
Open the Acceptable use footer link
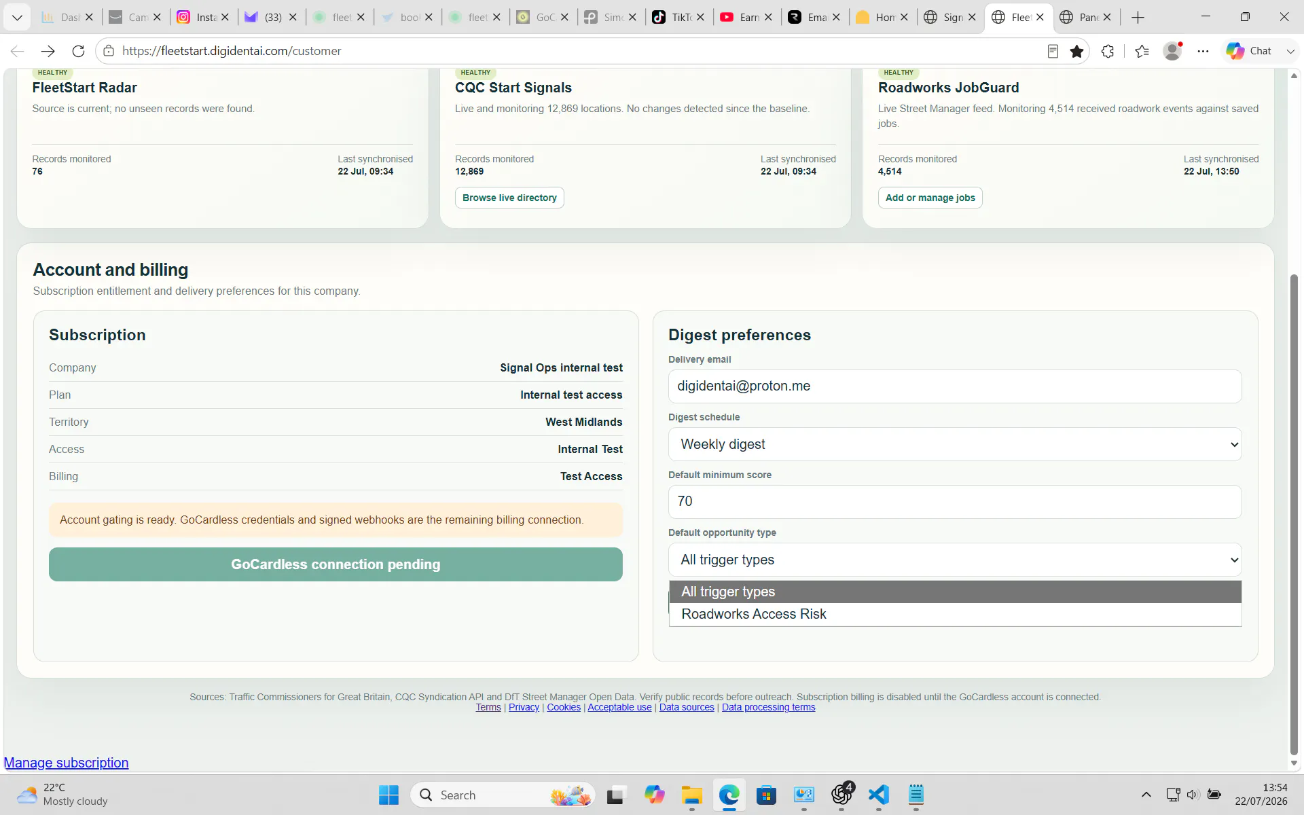(619, 707)
